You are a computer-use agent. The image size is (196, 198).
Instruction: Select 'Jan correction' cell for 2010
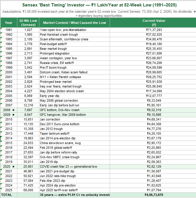coord(75,119)
